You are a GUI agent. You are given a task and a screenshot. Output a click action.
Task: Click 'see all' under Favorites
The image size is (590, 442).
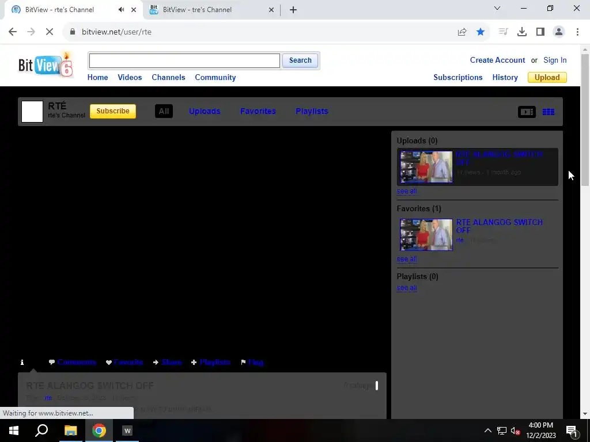coord(407,260)
